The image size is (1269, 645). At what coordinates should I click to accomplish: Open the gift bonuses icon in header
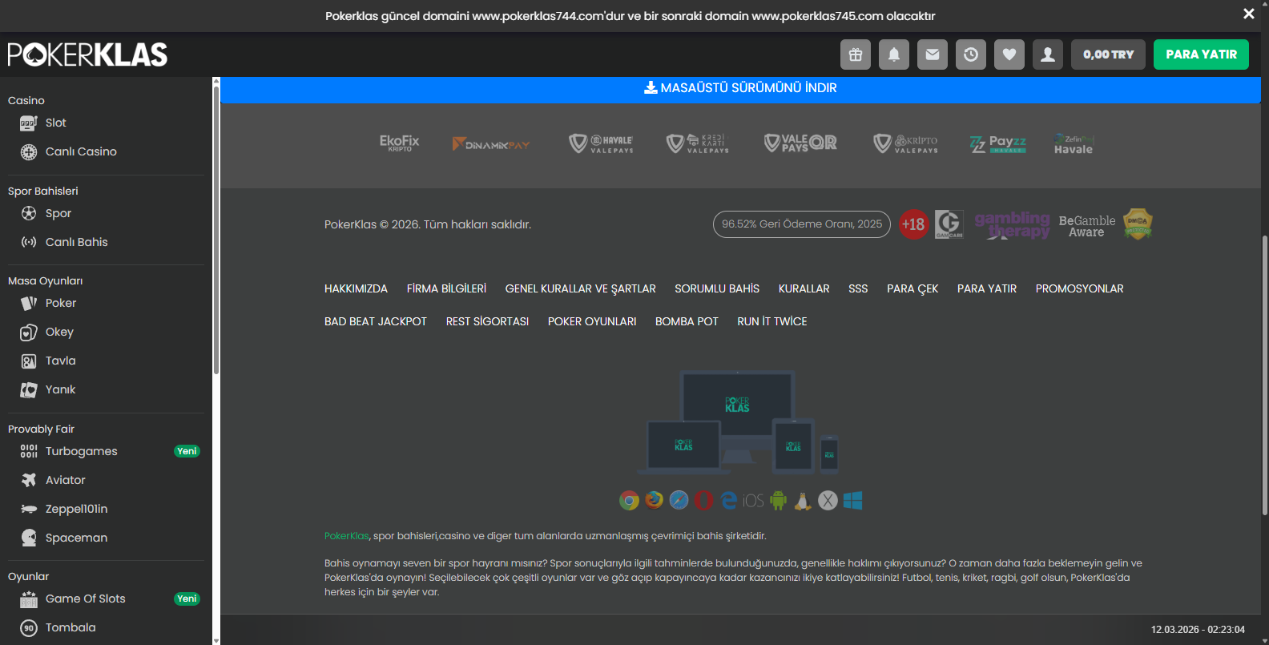[x=856, y=54]
